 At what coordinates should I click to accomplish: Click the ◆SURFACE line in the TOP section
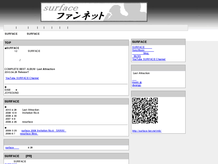(12, 48)
